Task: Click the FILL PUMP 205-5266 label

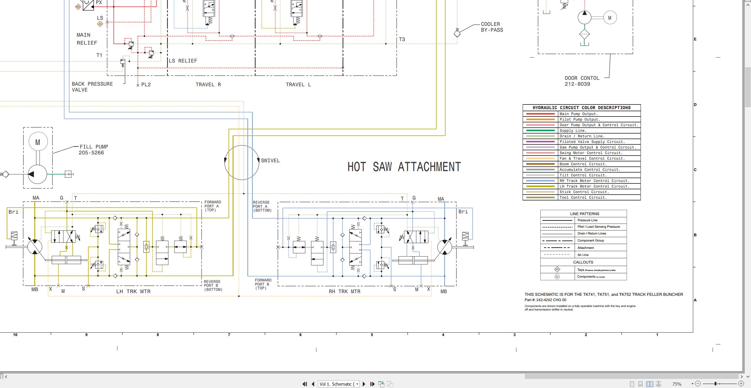Action: [x=93, y=149]
